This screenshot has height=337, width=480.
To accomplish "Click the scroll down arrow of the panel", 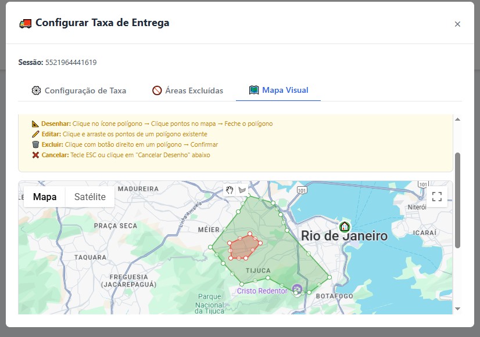I will point(457,309).
